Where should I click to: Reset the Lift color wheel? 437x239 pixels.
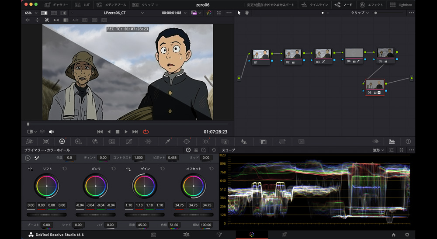(x=65, y=169)
